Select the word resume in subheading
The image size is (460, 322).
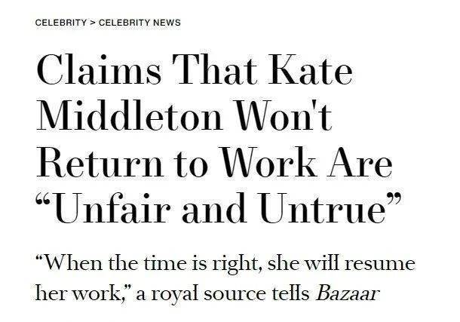(x=379, y=265)
